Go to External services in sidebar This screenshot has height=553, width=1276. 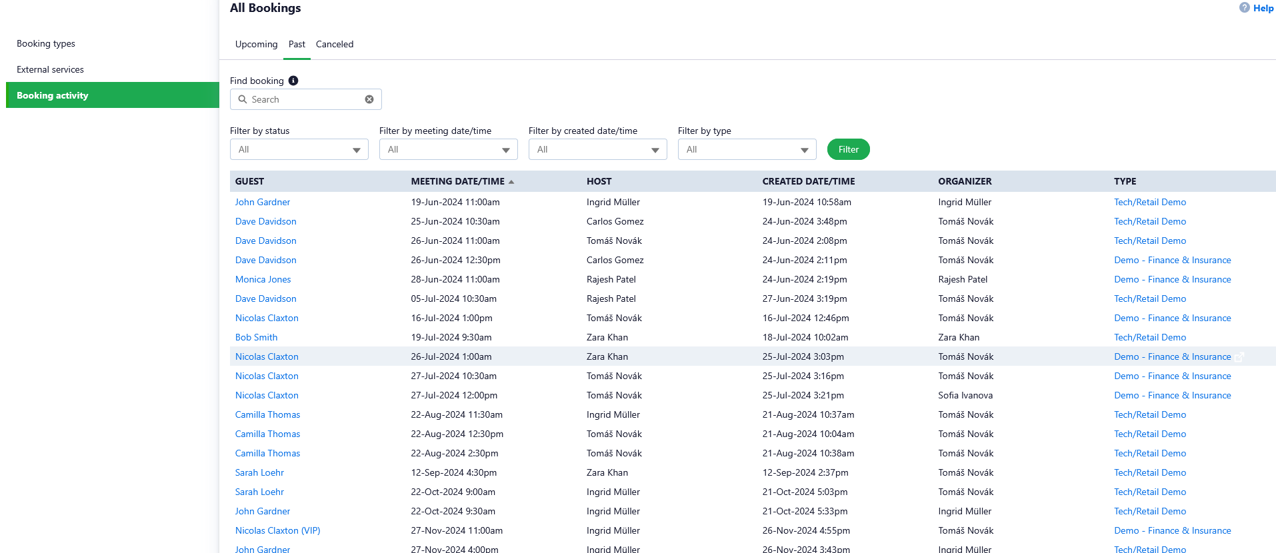pyautogui.click(x=50, y=70)
